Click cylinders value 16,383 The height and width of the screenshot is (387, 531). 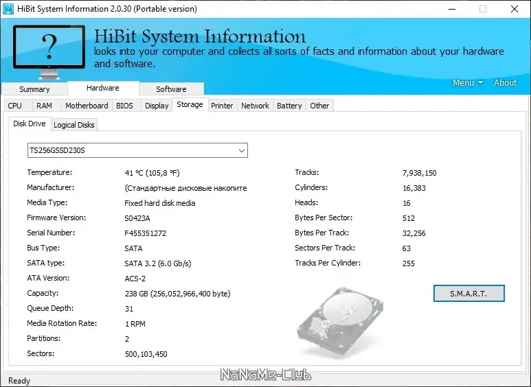click(414, 188)
